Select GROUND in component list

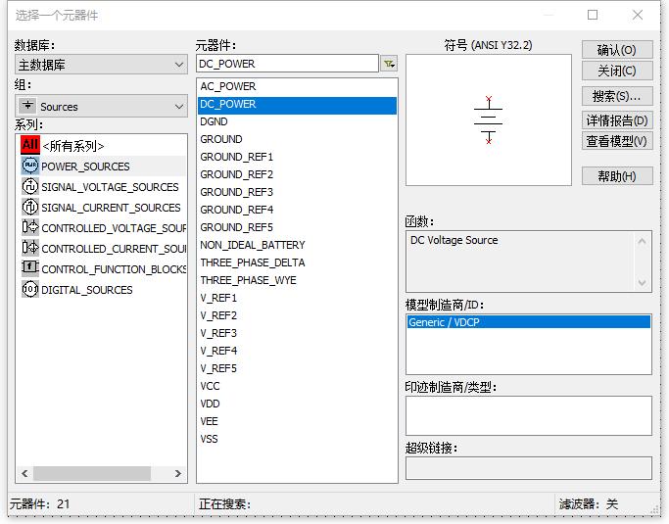(x=297, y=139)
